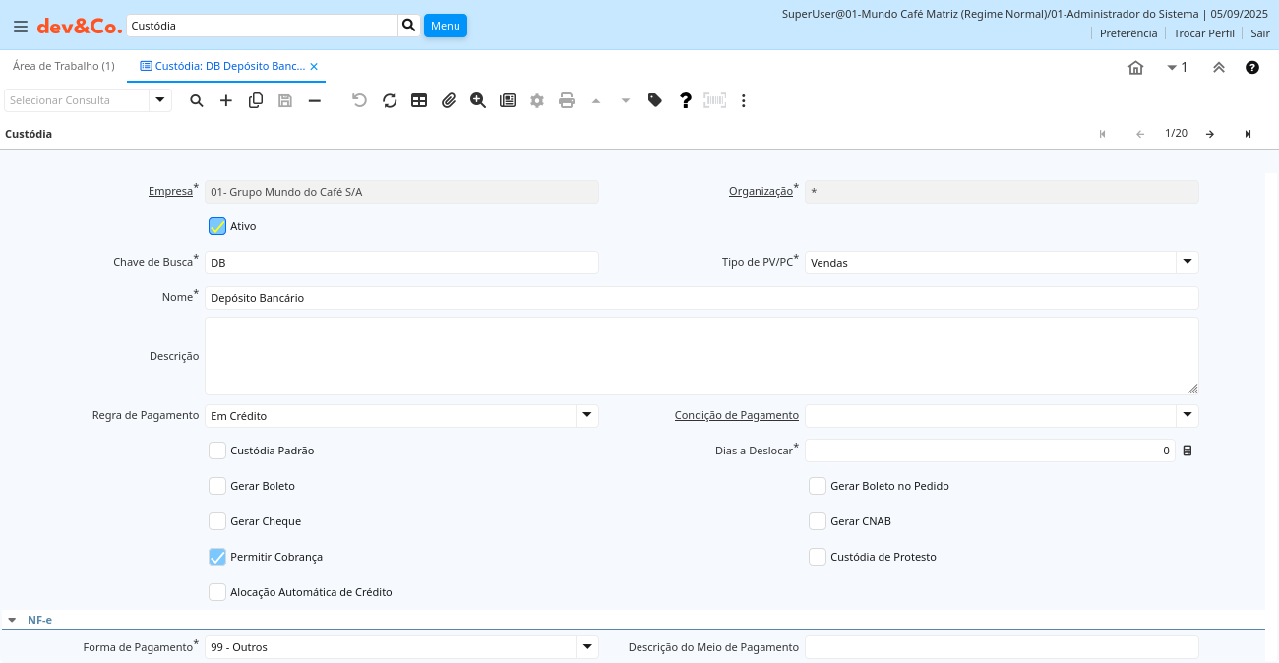Toggle grid view with the table icon

[x=419, y=100]
